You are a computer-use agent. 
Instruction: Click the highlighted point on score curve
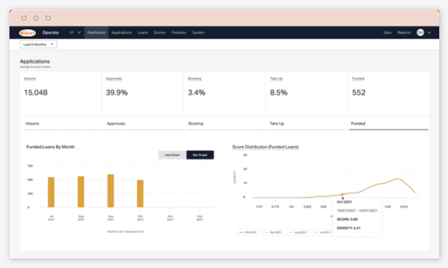click(x=342, y=194)
